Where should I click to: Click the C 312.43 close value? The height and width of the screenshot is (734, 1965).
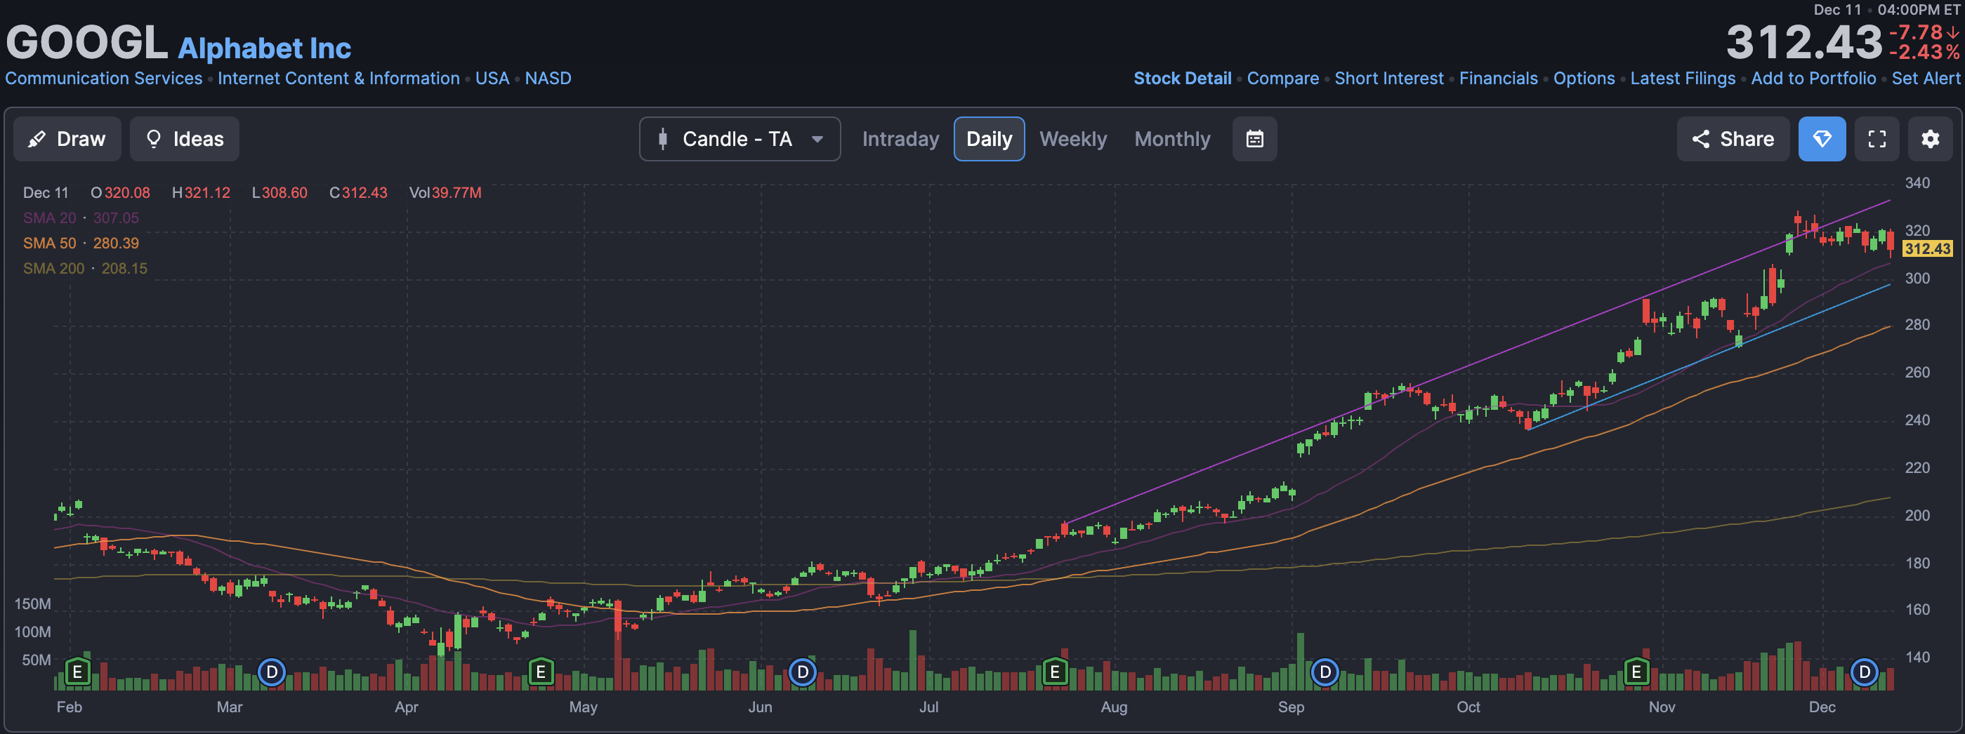tap(359, 193)
